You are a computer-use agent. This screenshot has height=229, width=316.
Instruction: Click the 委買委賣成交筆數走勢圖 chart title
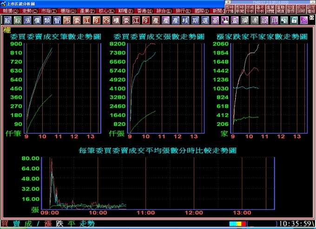tap(56, 37)
